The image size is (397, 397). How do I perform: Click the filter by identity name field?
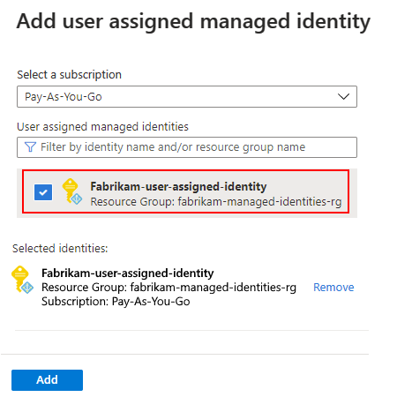(x=187, y=147)
